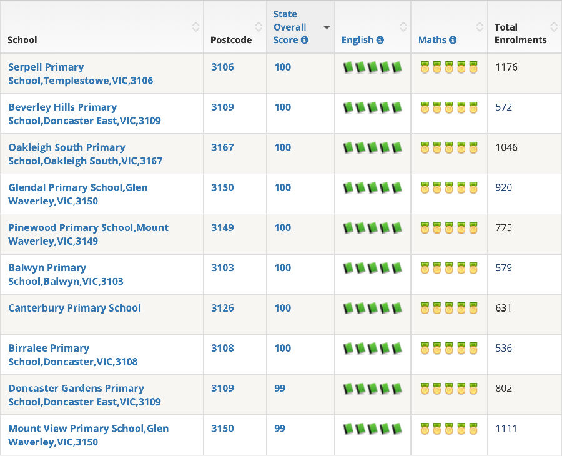Click enrolment value 1176 for Serpell
The width and height of the screenshot is (562, 456).
tap(506, 67)
